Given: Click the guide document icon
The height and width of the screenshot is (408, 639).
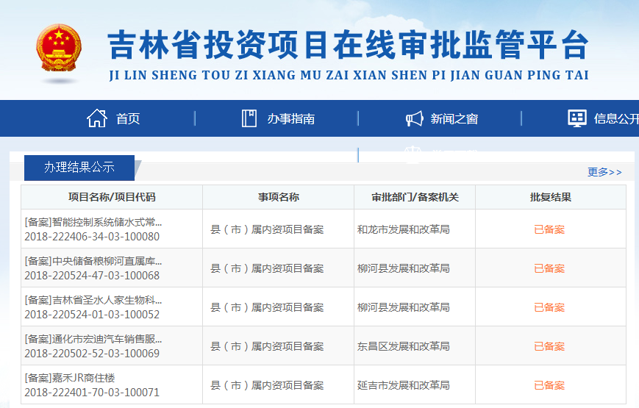Looking at the screenshot, I should [x=249, y=118].
